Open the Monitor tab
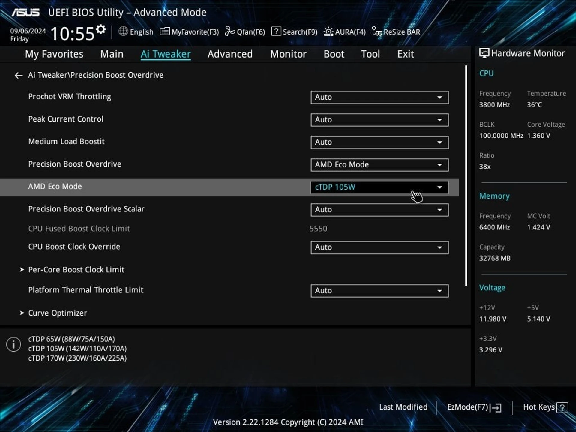The height and width of the screenshot is (432, 576). coord(288,54)
